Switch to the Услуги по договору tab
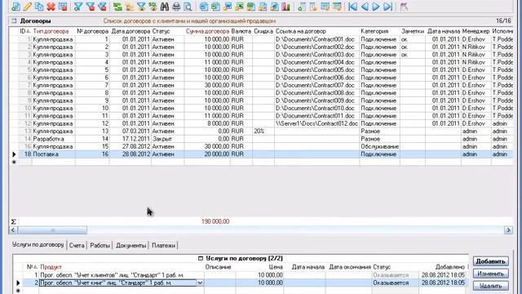Viewport: 522px width, 294px height. 38,245
